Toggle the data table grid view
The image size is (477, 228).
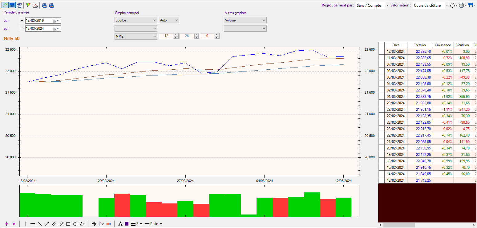coord(12,5)
